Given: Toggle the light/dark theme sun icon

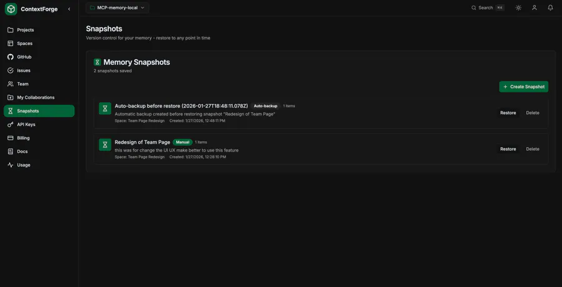Looking at the screenshot, I should point(518,7).
